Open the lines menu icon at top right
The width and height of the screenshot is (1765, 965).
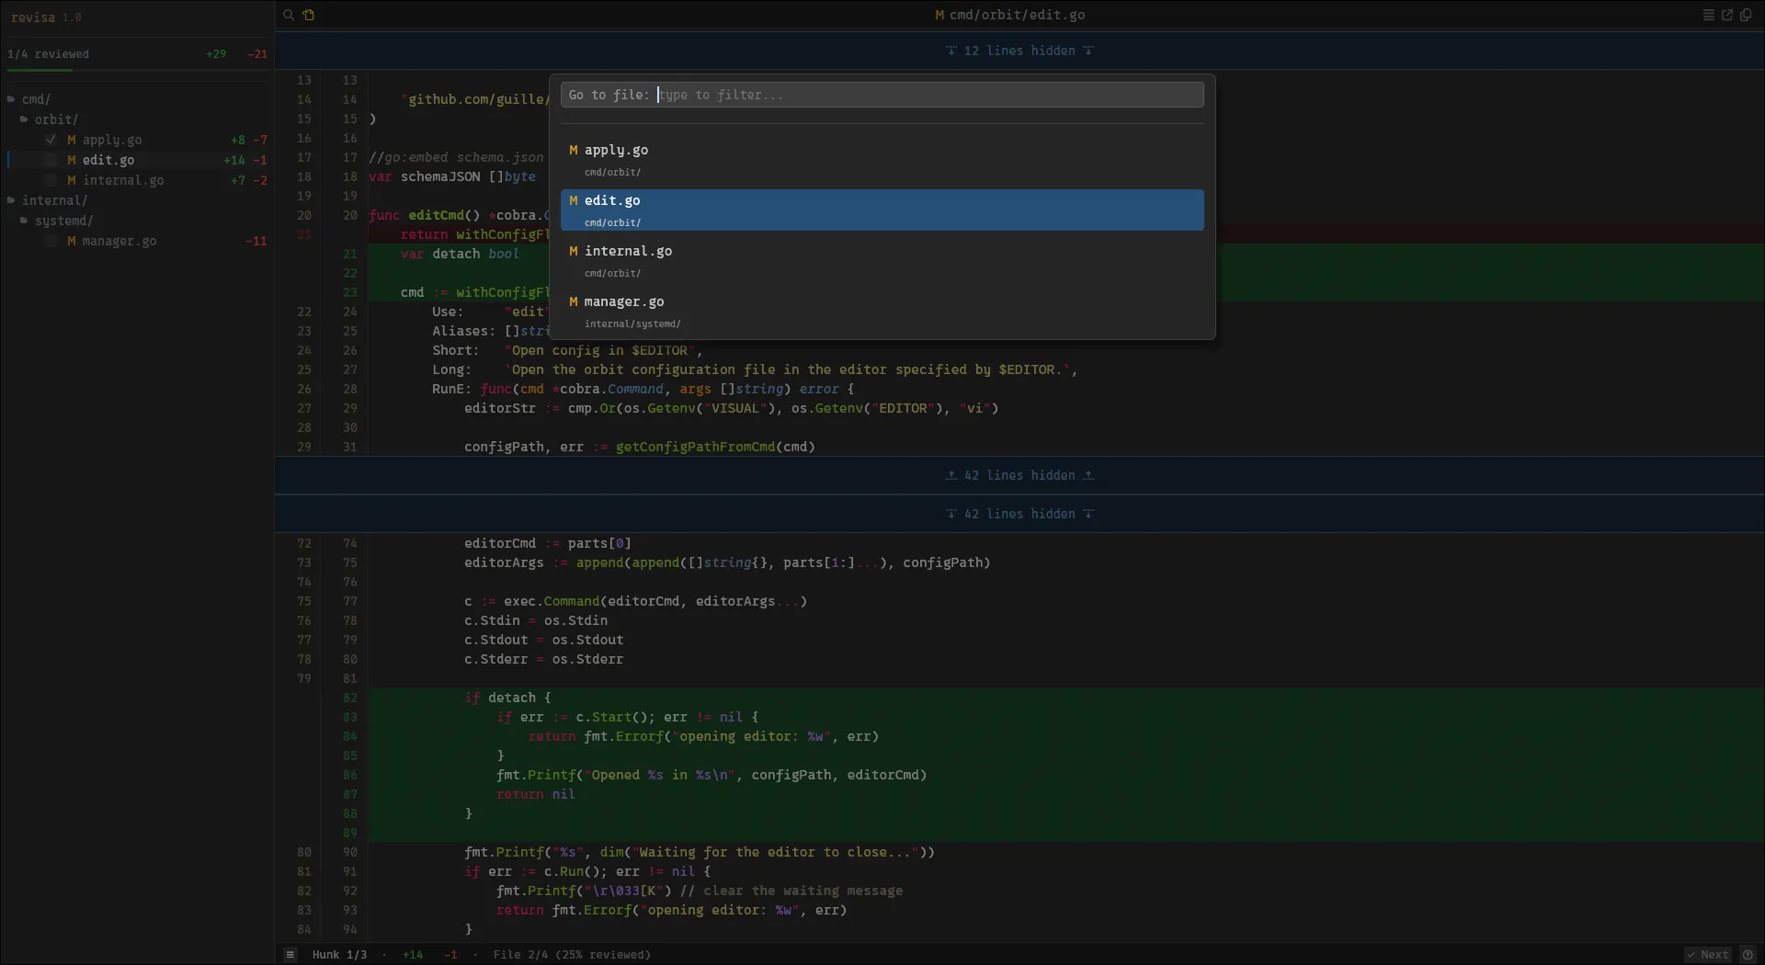tap(1709, 15)
